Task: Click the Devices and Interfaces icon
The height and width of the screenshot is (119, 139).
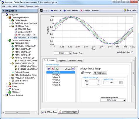Action: tap(10, 40)
